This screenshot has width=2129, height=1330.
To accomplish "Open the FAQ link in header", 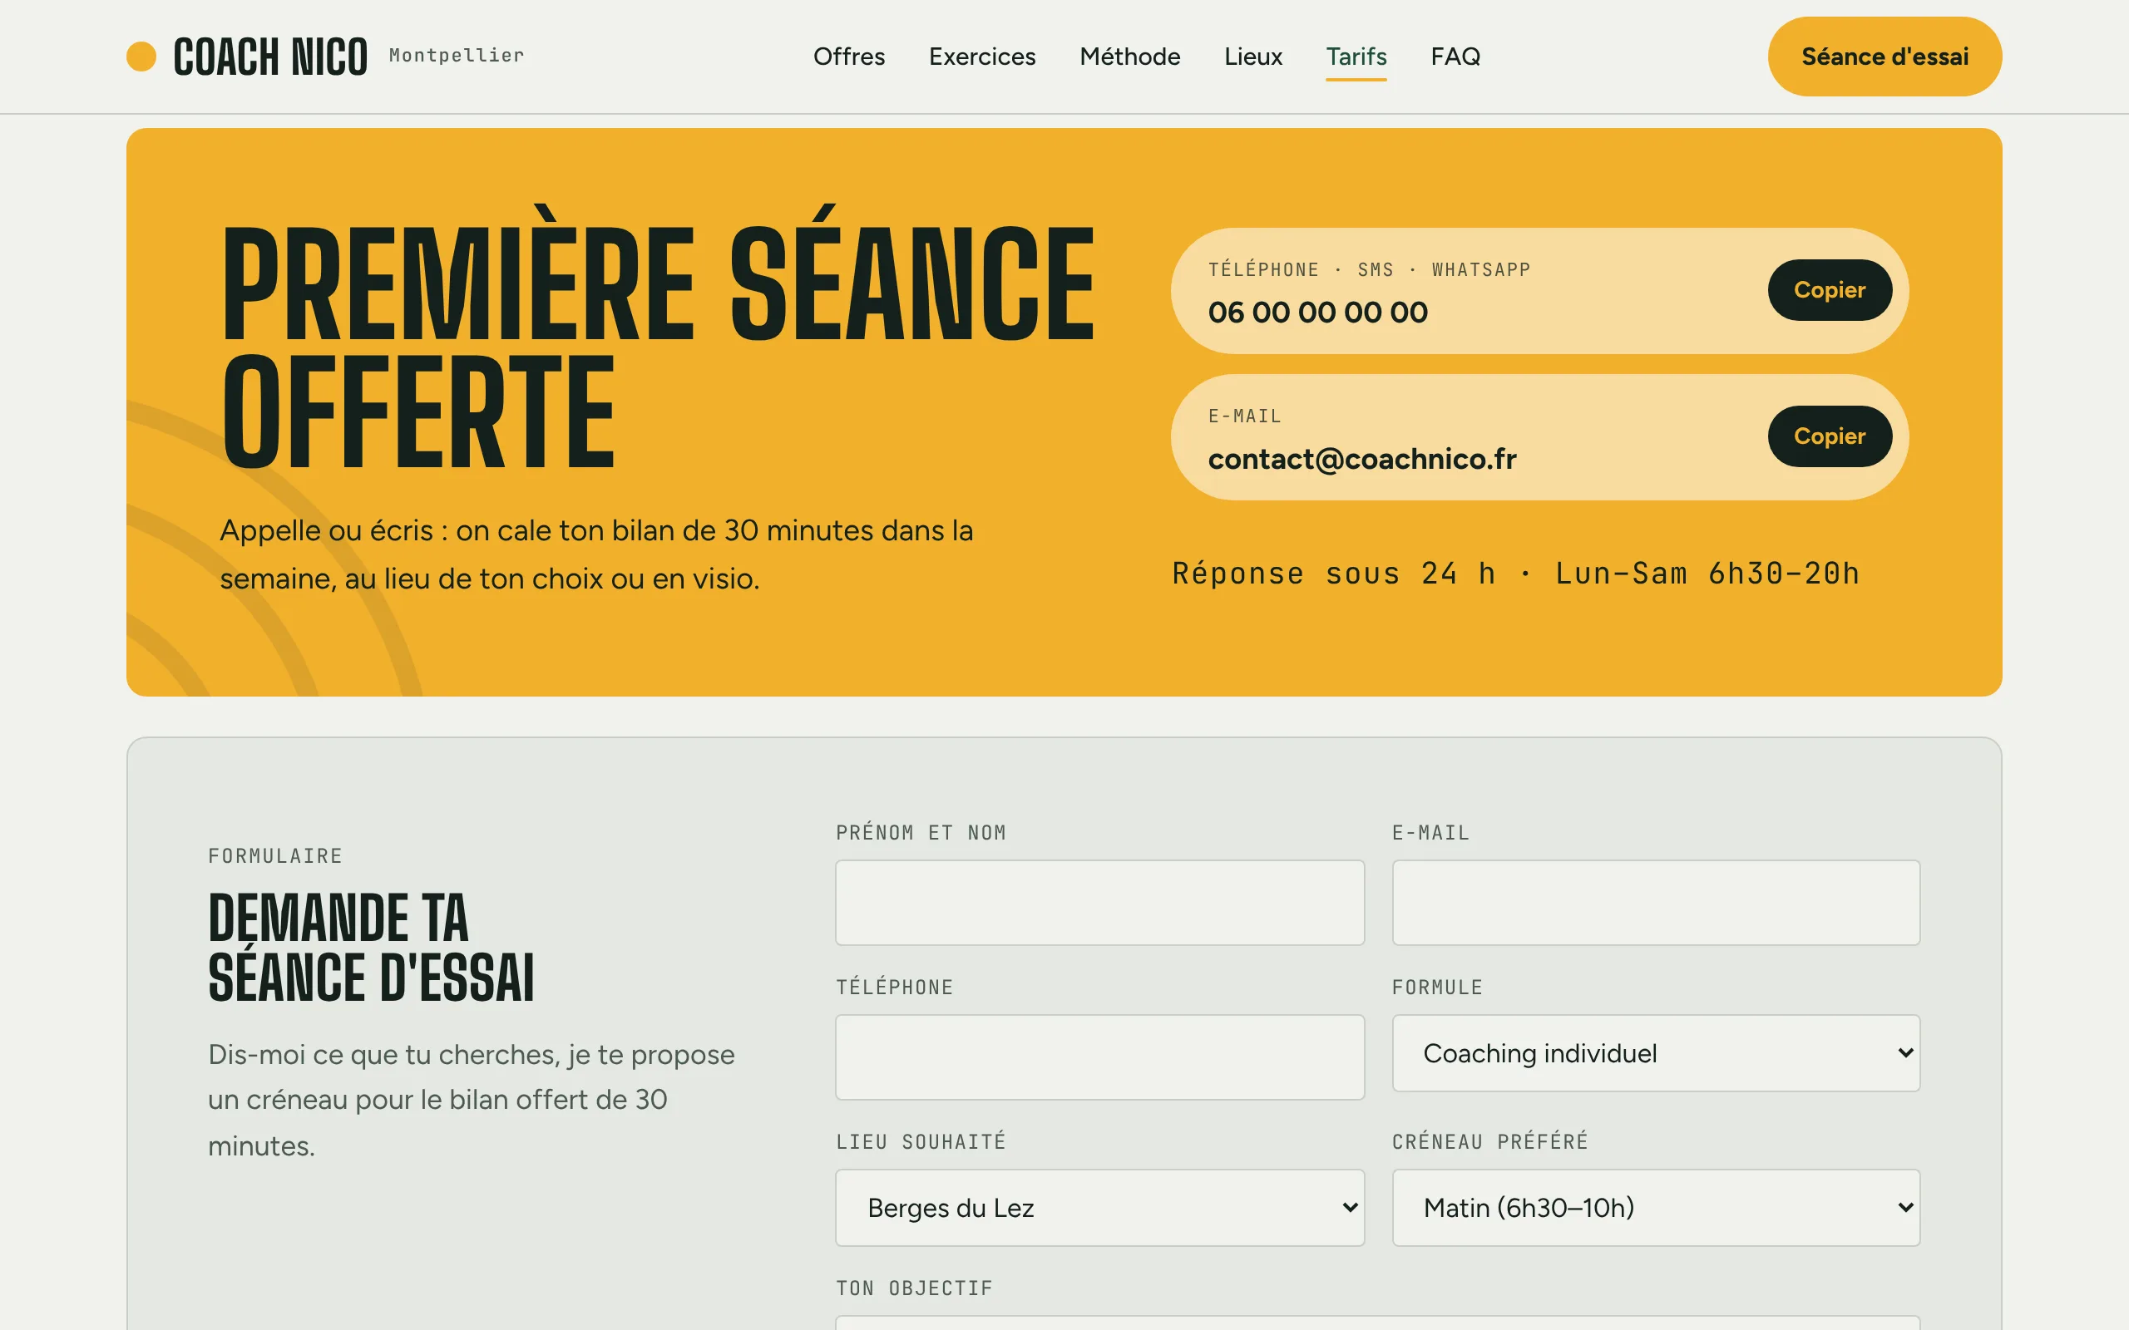I will (x=1455, y=57).
